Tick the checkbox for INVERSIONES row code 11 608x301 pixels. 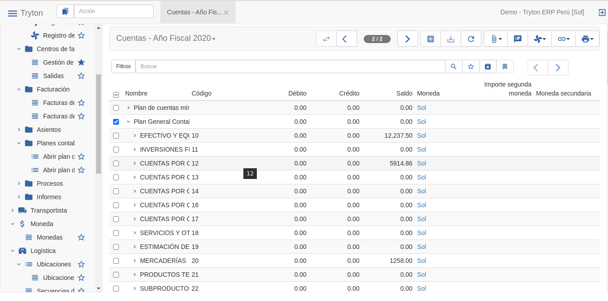coord(116,150)
